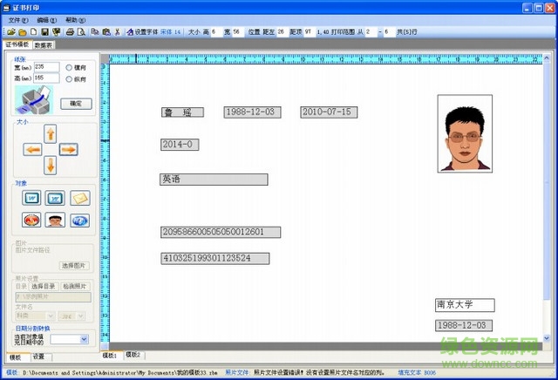Click the paper height input showing 165
The height and width of the screenshot is (380, 558).
(x=46, y=78)
